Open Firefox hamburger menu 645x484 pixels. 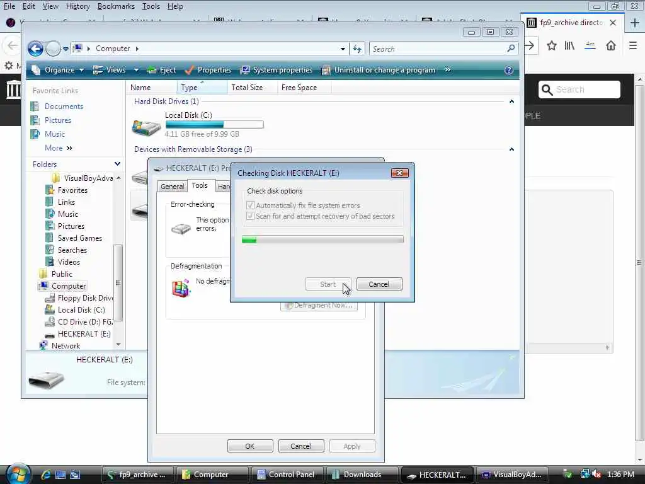coord(633,45)
